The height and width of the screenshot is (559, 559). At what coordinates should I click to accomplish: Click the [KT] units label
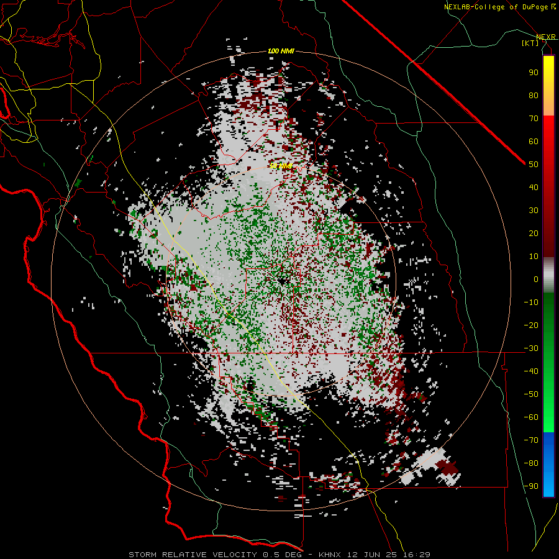pos(530,43)
